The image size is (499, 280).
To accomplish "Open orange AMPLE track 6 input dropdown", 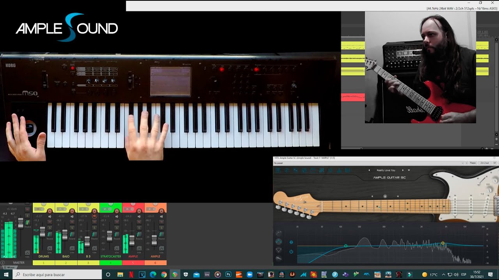I will click(x=151, y=209).
